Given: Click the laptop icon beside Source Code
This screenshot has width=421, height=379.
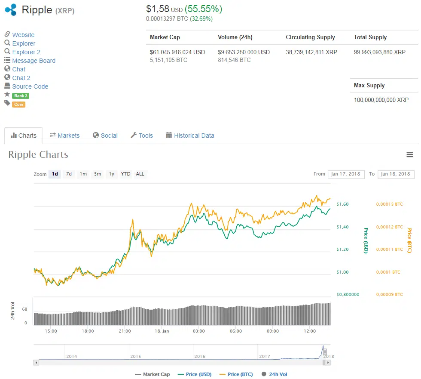Looking at the screenshot, I should click(7, 86).
